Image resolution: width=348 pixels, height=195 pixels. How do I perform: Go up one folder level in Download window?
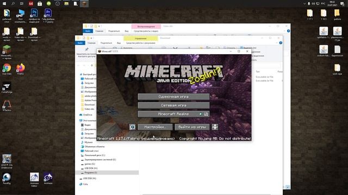[x=92, y=66]
